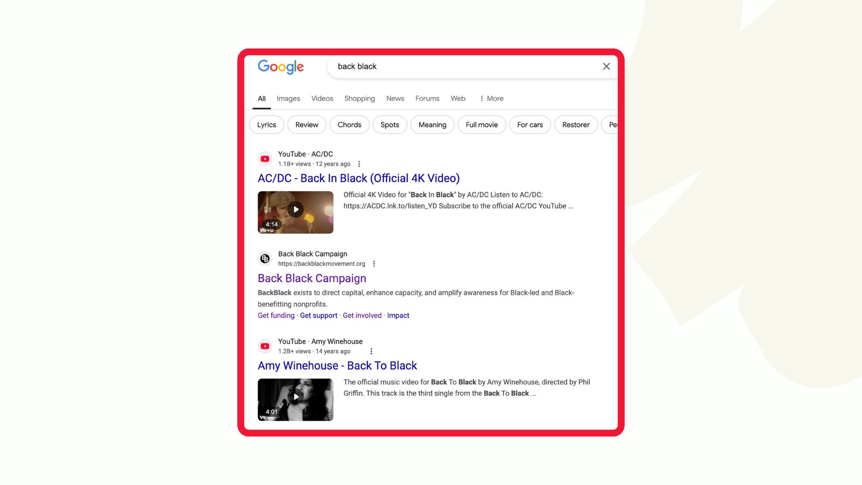Expand the More search options menu
This screenshot has height=485, width=862.
tap(492, 98)
